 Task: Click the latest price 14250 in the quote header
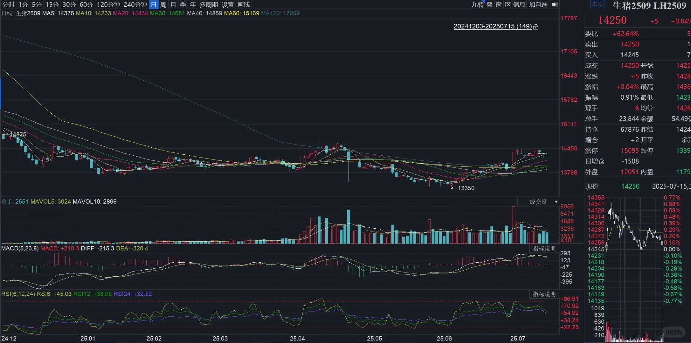click(x=612, y=20)
